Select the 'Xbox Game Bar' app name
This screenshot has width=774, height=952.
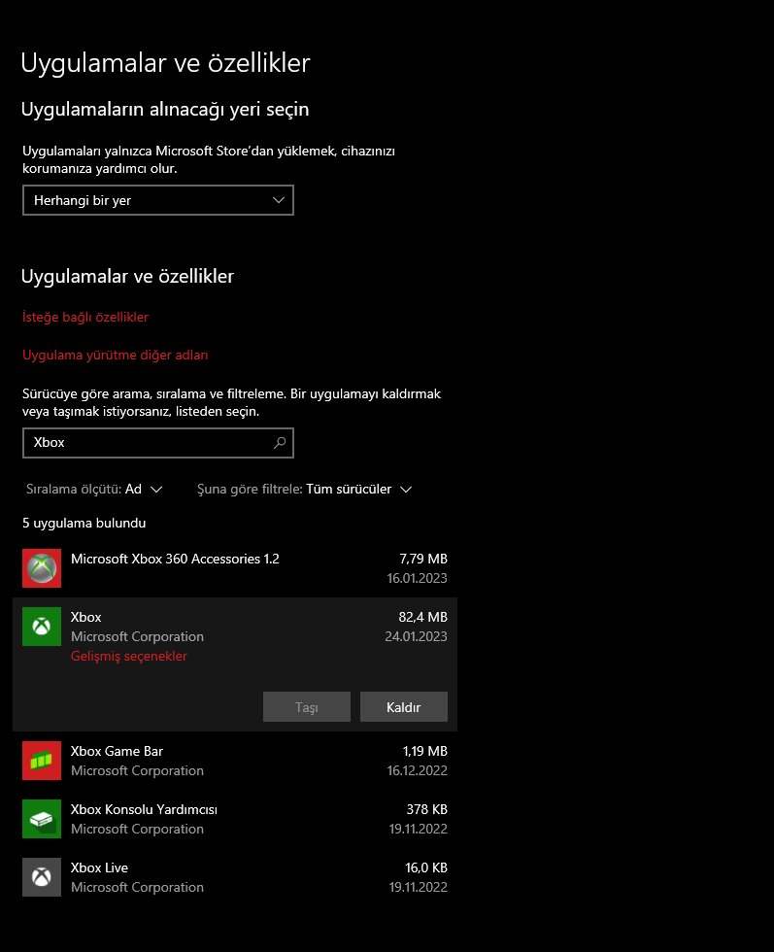117,751
